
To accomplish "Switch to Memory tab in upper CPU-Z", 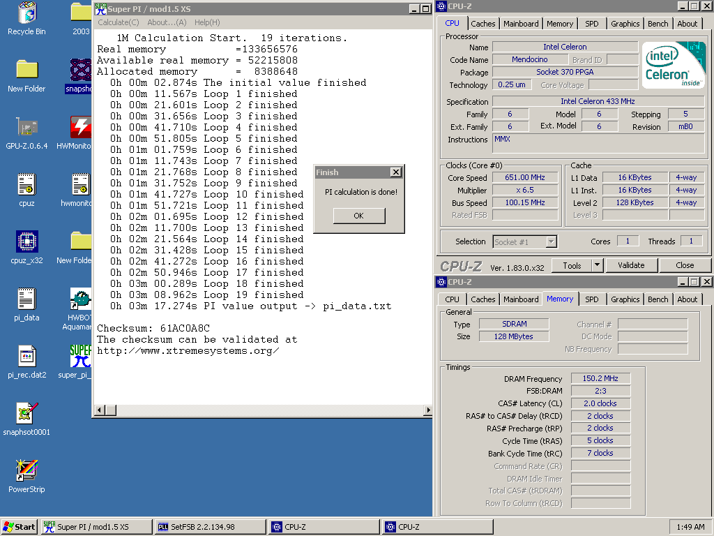I will tap(560, 24).
